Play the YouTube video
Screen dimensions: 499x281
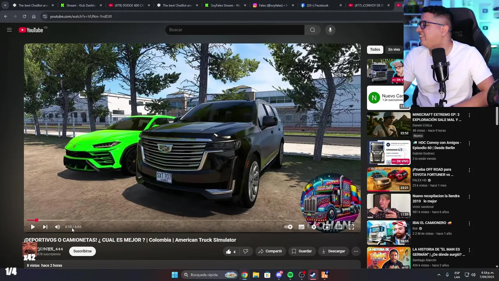33,227
